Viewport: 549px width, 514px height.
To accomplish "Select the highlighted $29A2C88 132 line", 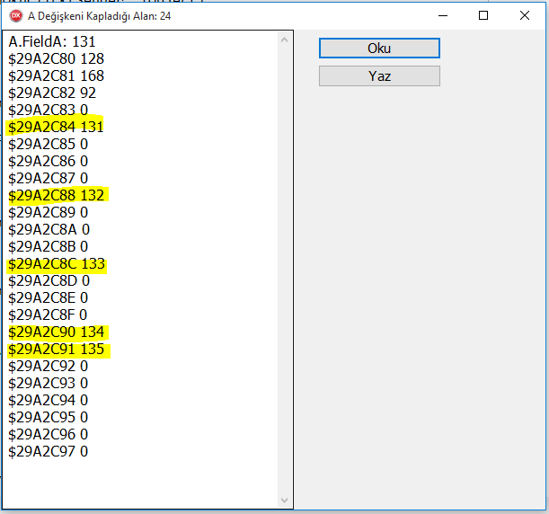I will (x=56, y=195).
